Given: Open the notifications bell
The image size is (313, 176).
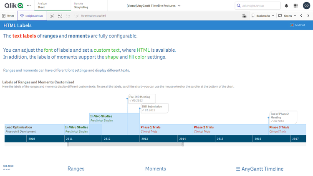Looking at the screenshot, I should (x=286, y=5).
